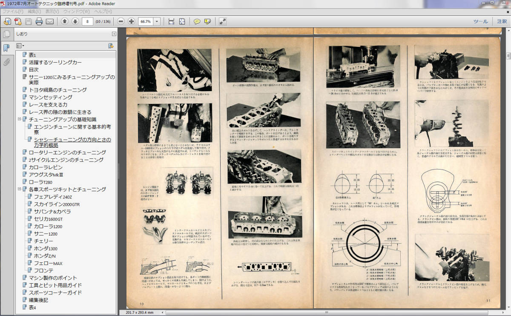
Task: Toggle the bookmarks panel button
Action: click(x=6, y=48)
